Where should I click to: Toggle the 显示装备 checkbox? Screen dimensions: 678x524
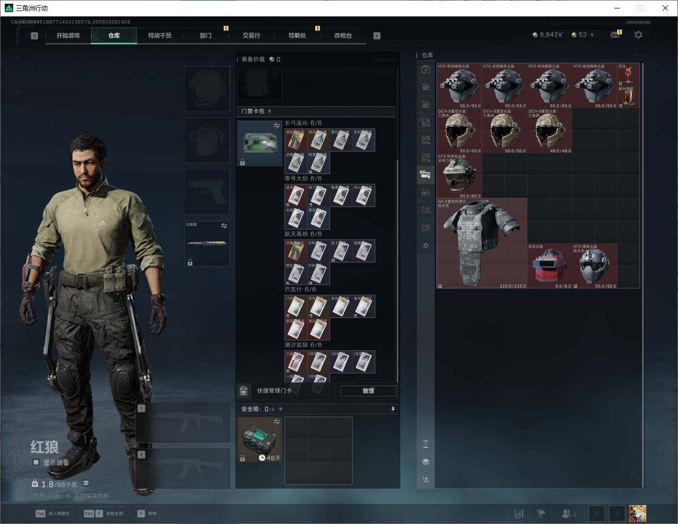tap(36, 462)
